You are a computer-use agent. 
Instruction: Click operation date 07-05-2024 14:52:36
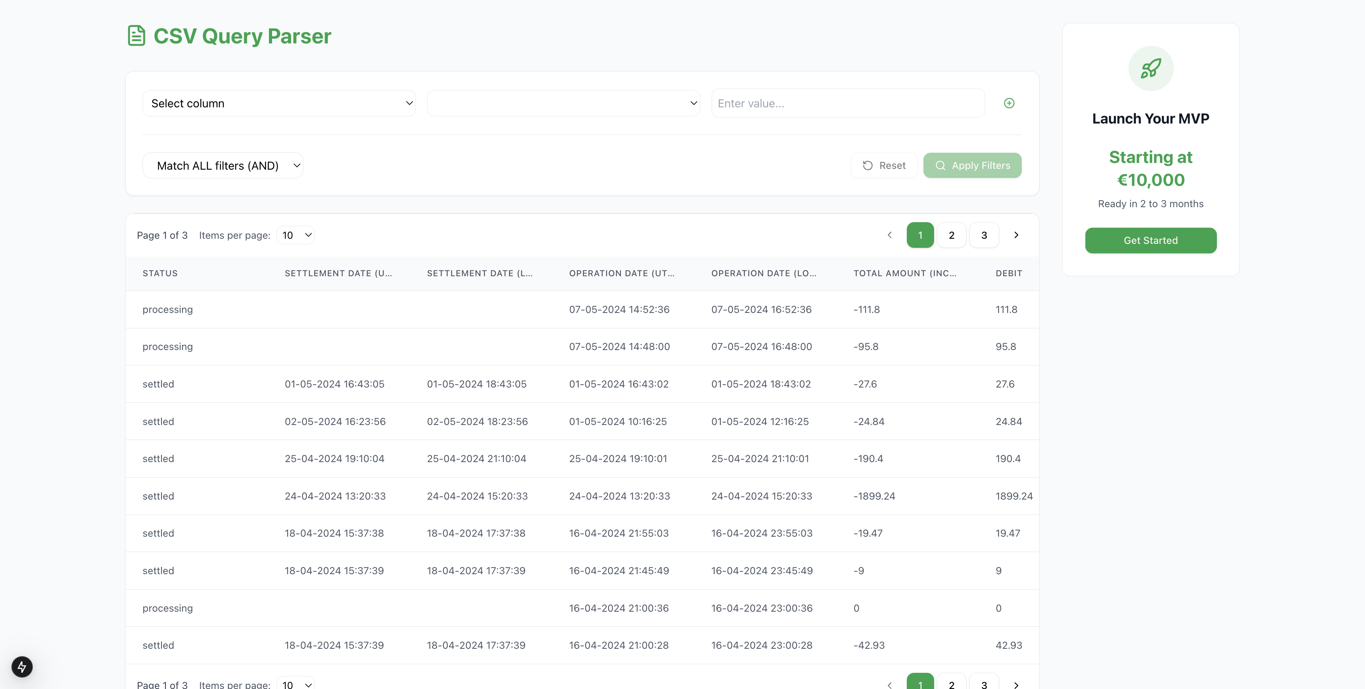click(619, 309)
